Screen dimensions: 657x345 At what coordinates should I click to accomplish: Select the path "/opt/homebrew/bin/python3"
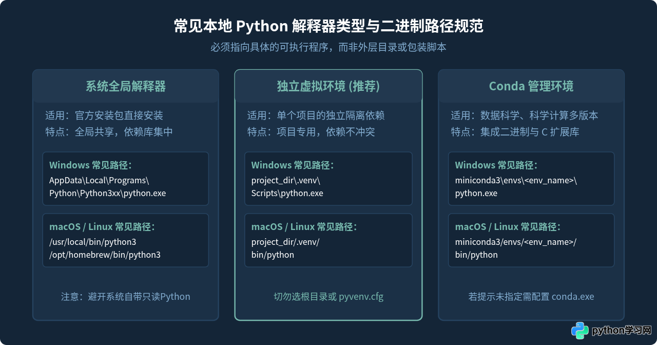coord(105,255)
